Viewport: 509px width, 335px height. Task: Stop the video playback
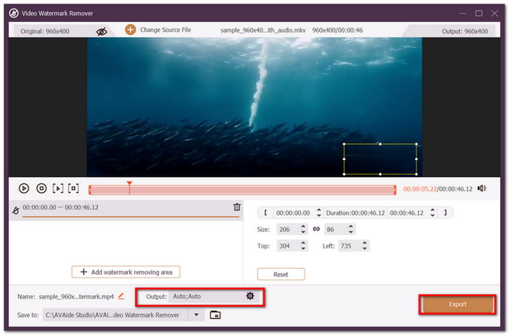coord(41,189)
